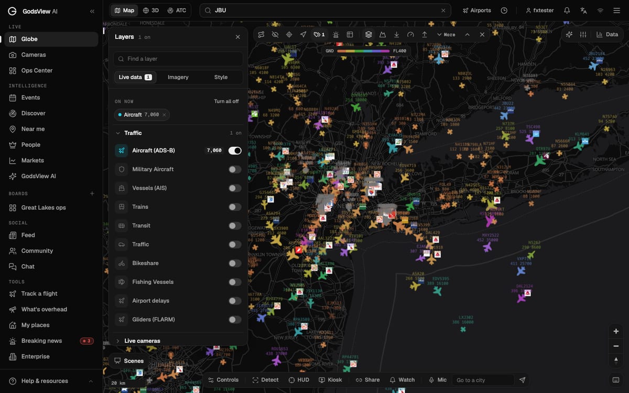Switch to the ATC view tab

coord(177,10)
